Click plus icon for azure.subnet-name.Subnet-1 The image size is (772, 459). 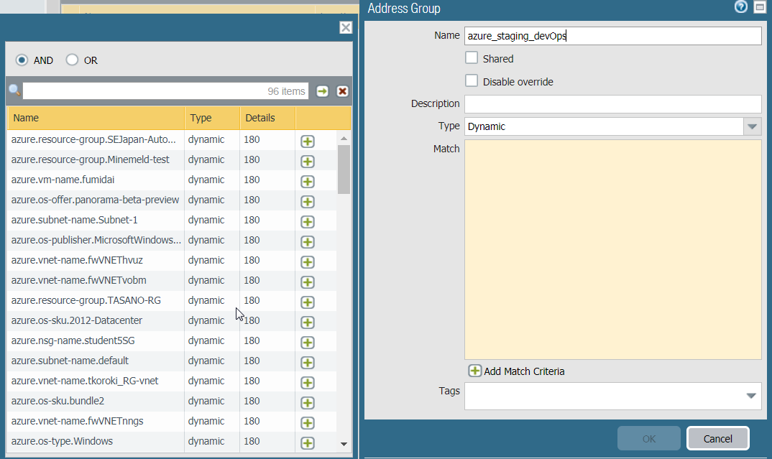tap(308, 222)
